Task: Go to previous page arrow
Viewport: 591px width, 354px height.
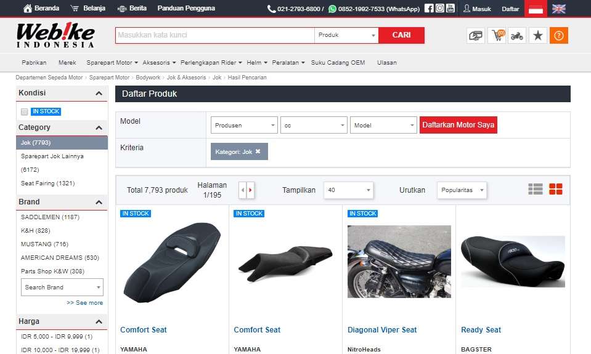Action: (243, 190)
